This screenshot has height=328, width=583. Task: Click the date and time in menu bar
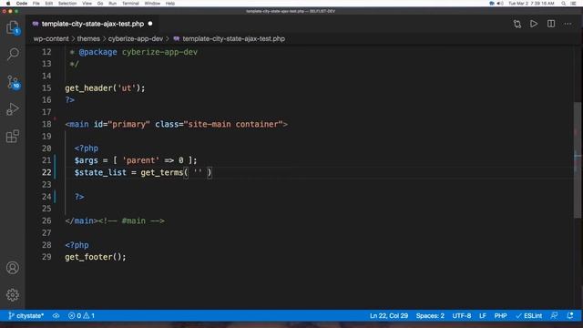point(531,4)
